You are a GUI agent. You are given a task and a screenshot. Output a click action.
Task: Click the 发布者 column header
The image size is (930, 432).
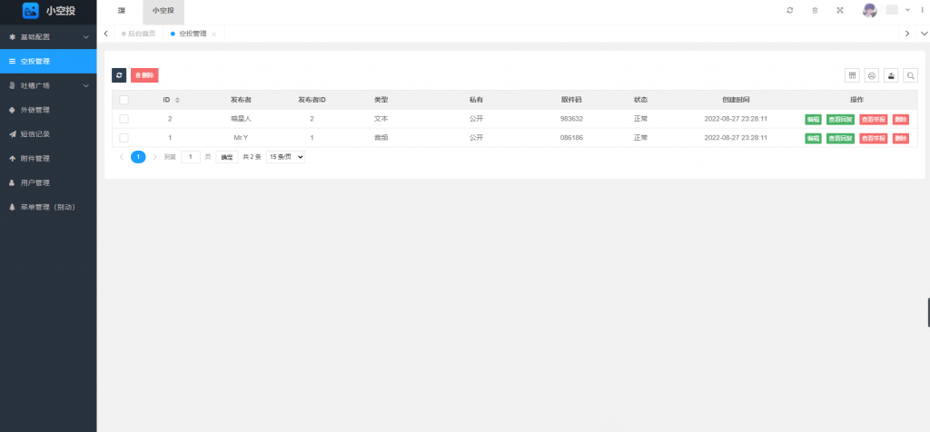coord(242,100)
